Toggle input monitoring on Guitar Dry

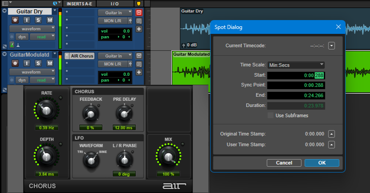coord(27,20)
